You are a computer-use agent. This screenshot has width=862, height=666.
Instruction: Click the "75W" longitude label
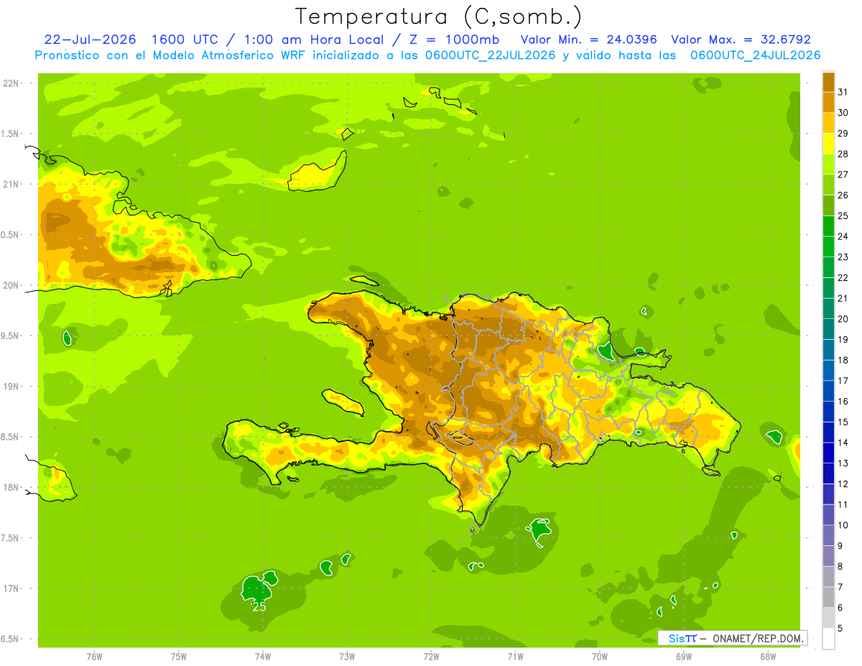pos(179,657)
